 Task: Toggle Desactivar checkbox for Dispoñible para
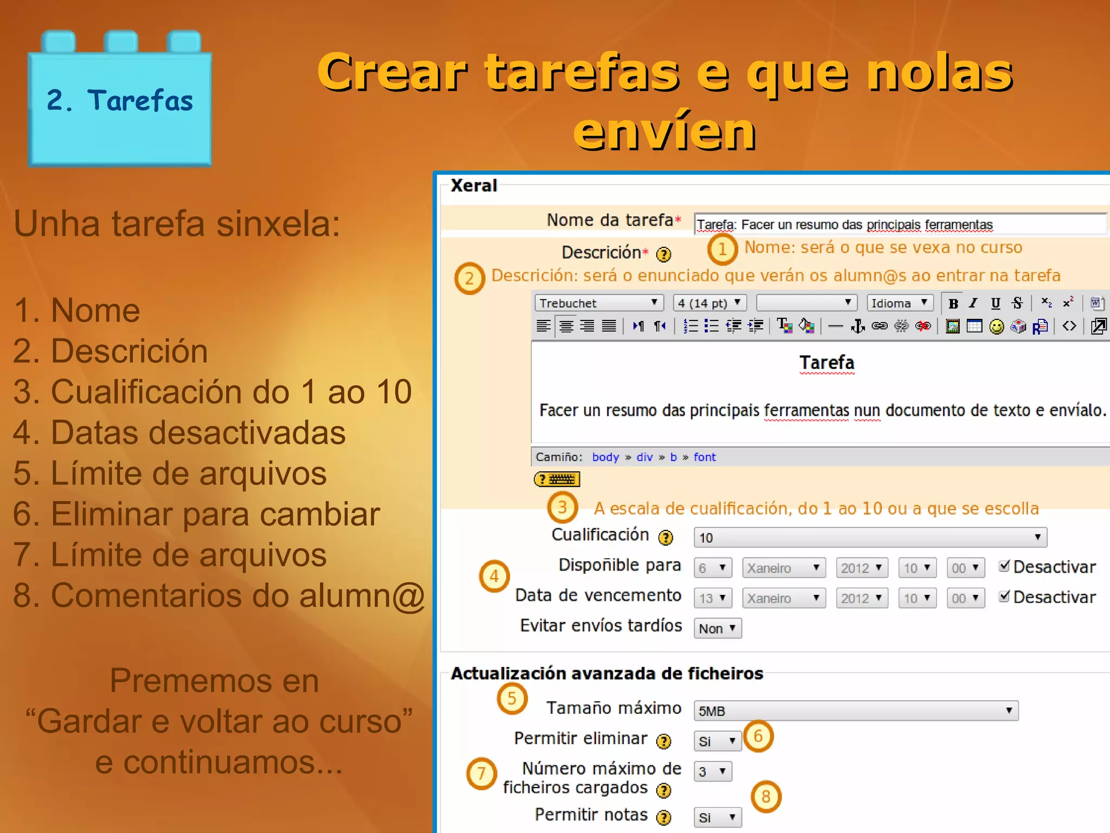[1004, 566]
